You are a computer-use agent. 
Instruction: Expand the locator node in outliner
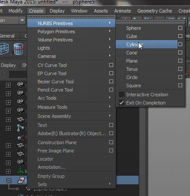(8, 171)
